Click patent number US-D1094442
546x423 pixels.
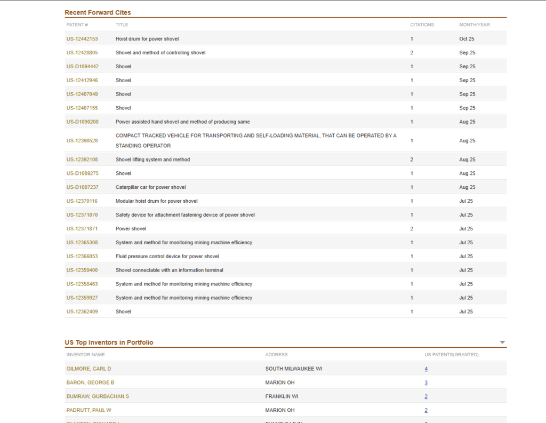coord(83,67)
